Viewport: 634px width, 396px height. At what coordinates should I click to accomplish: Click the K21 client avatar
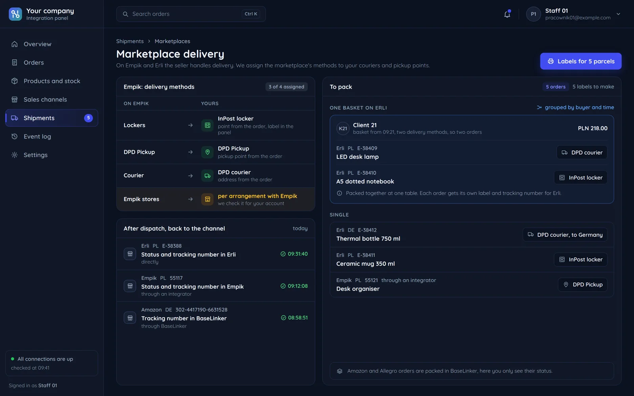[343, 128]
